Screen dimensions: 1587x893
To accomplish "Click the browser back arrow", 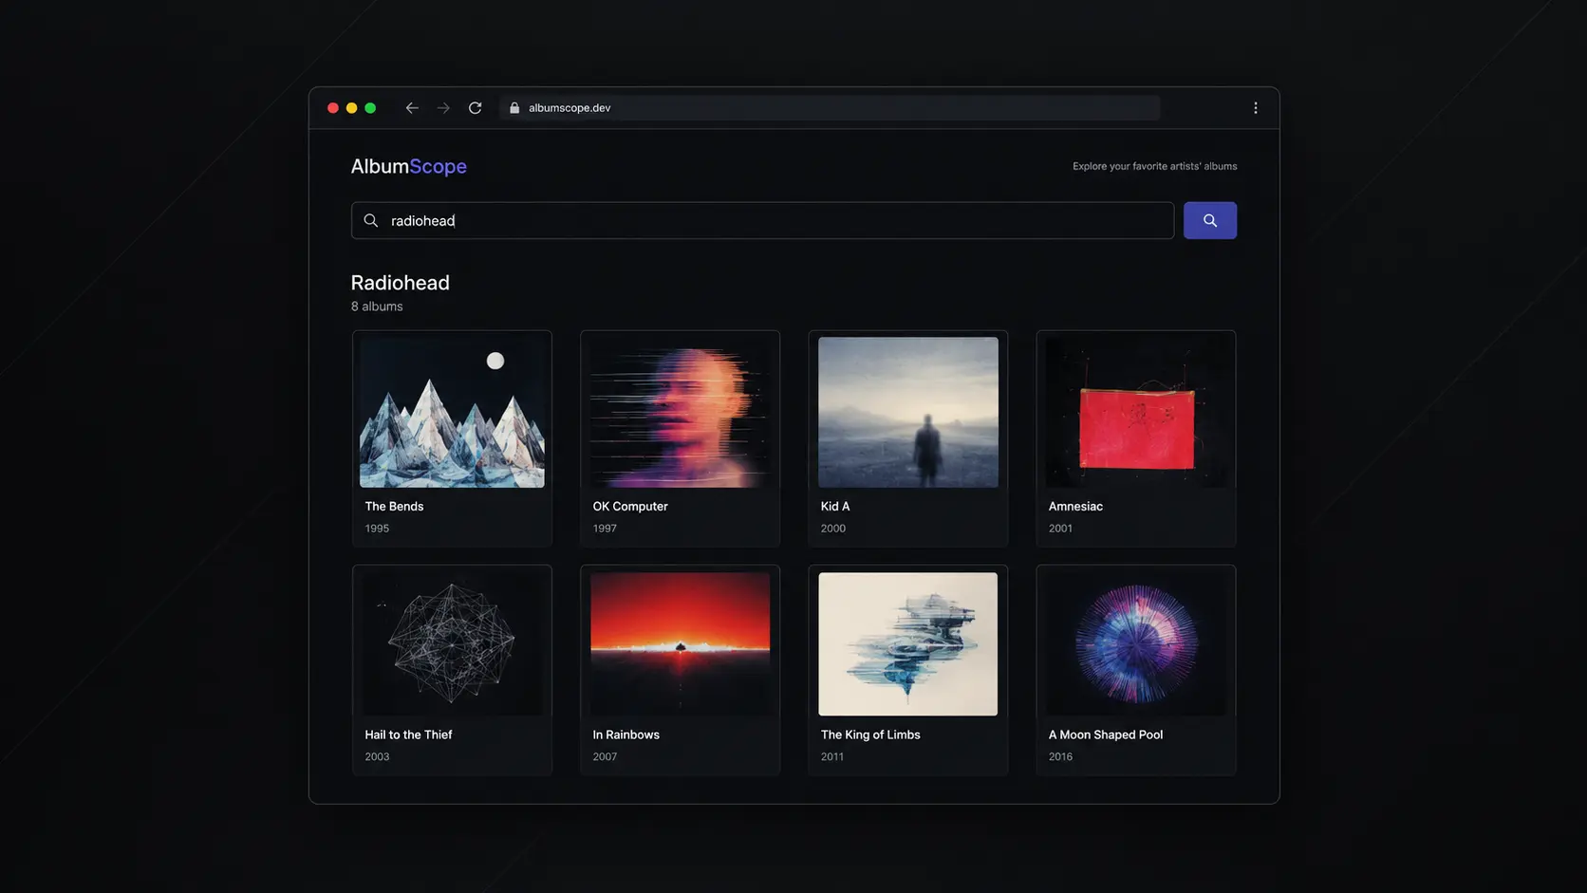I will [x=412, y=108].
